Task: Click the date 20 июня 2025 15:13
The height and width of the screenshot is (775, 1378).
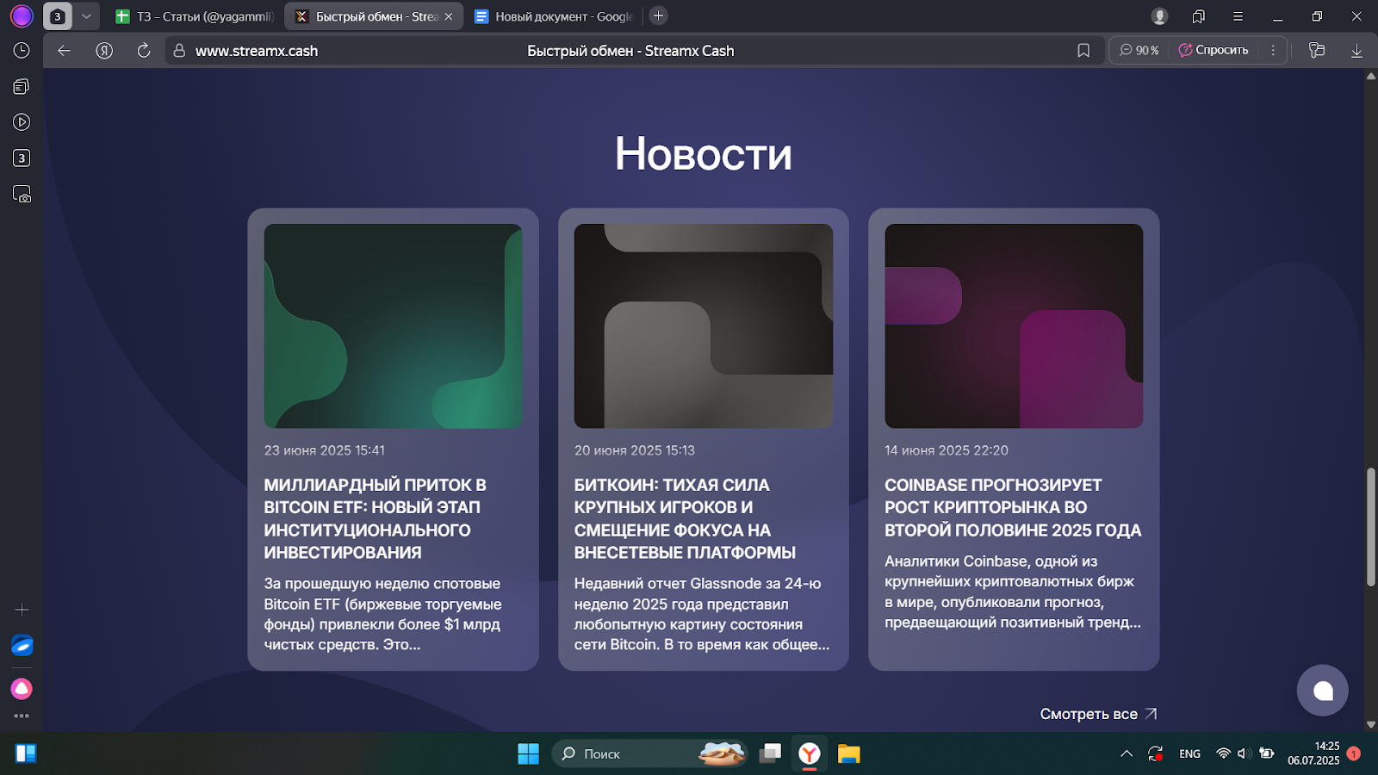Action: [x=635, y=450]
